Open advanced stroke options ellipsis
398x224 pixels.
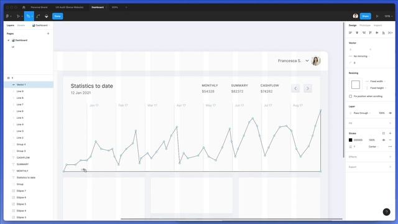pyautogui.click(x=390, y=147)
